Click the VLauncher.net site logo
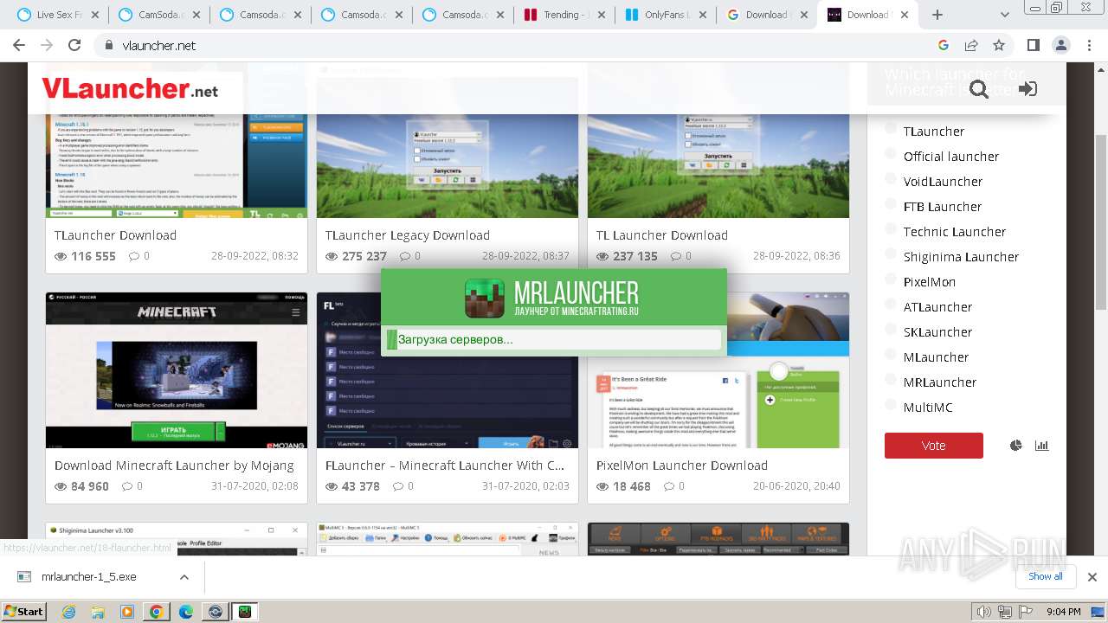This screenshot has width=1108, height=623. pos(130,88)
